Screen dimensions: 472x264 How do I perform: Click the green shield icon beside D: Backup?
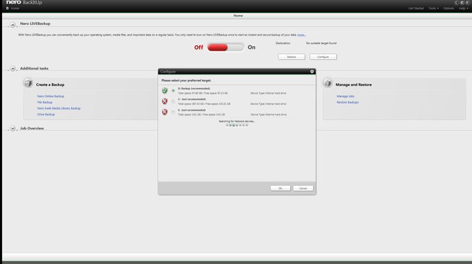[165, 90]
